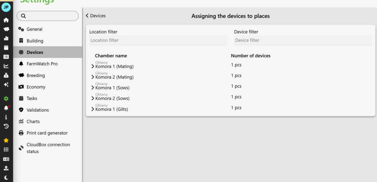Image resolution: width=377 pixels, height=182 pixels.
Task: Click the green settings gear icon
Action: 6,99
